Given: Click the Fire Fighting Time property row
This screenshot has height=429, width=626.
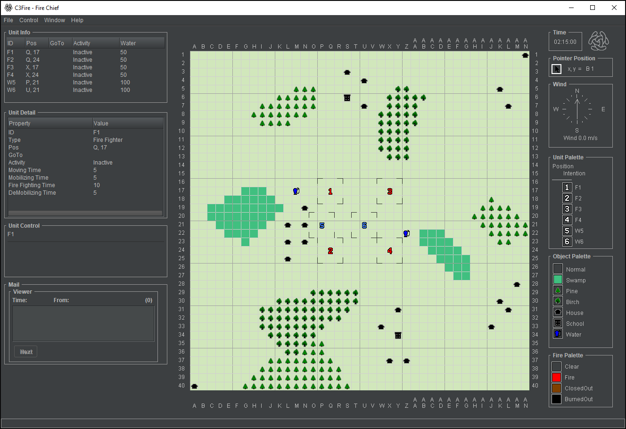Looking at the screenshot, I should pyautogui.click(x=86, y=185).
